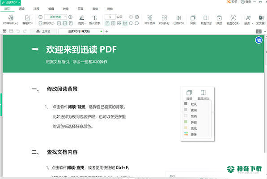Click the undo arrow icon
The image size is (267, 179).
coord(18,31)
